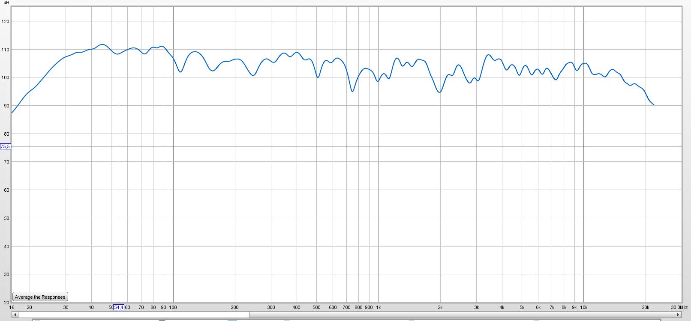The image size is (691, 321).
Task: Click the 54,4 frequency cursor readout
Action: 119,307
